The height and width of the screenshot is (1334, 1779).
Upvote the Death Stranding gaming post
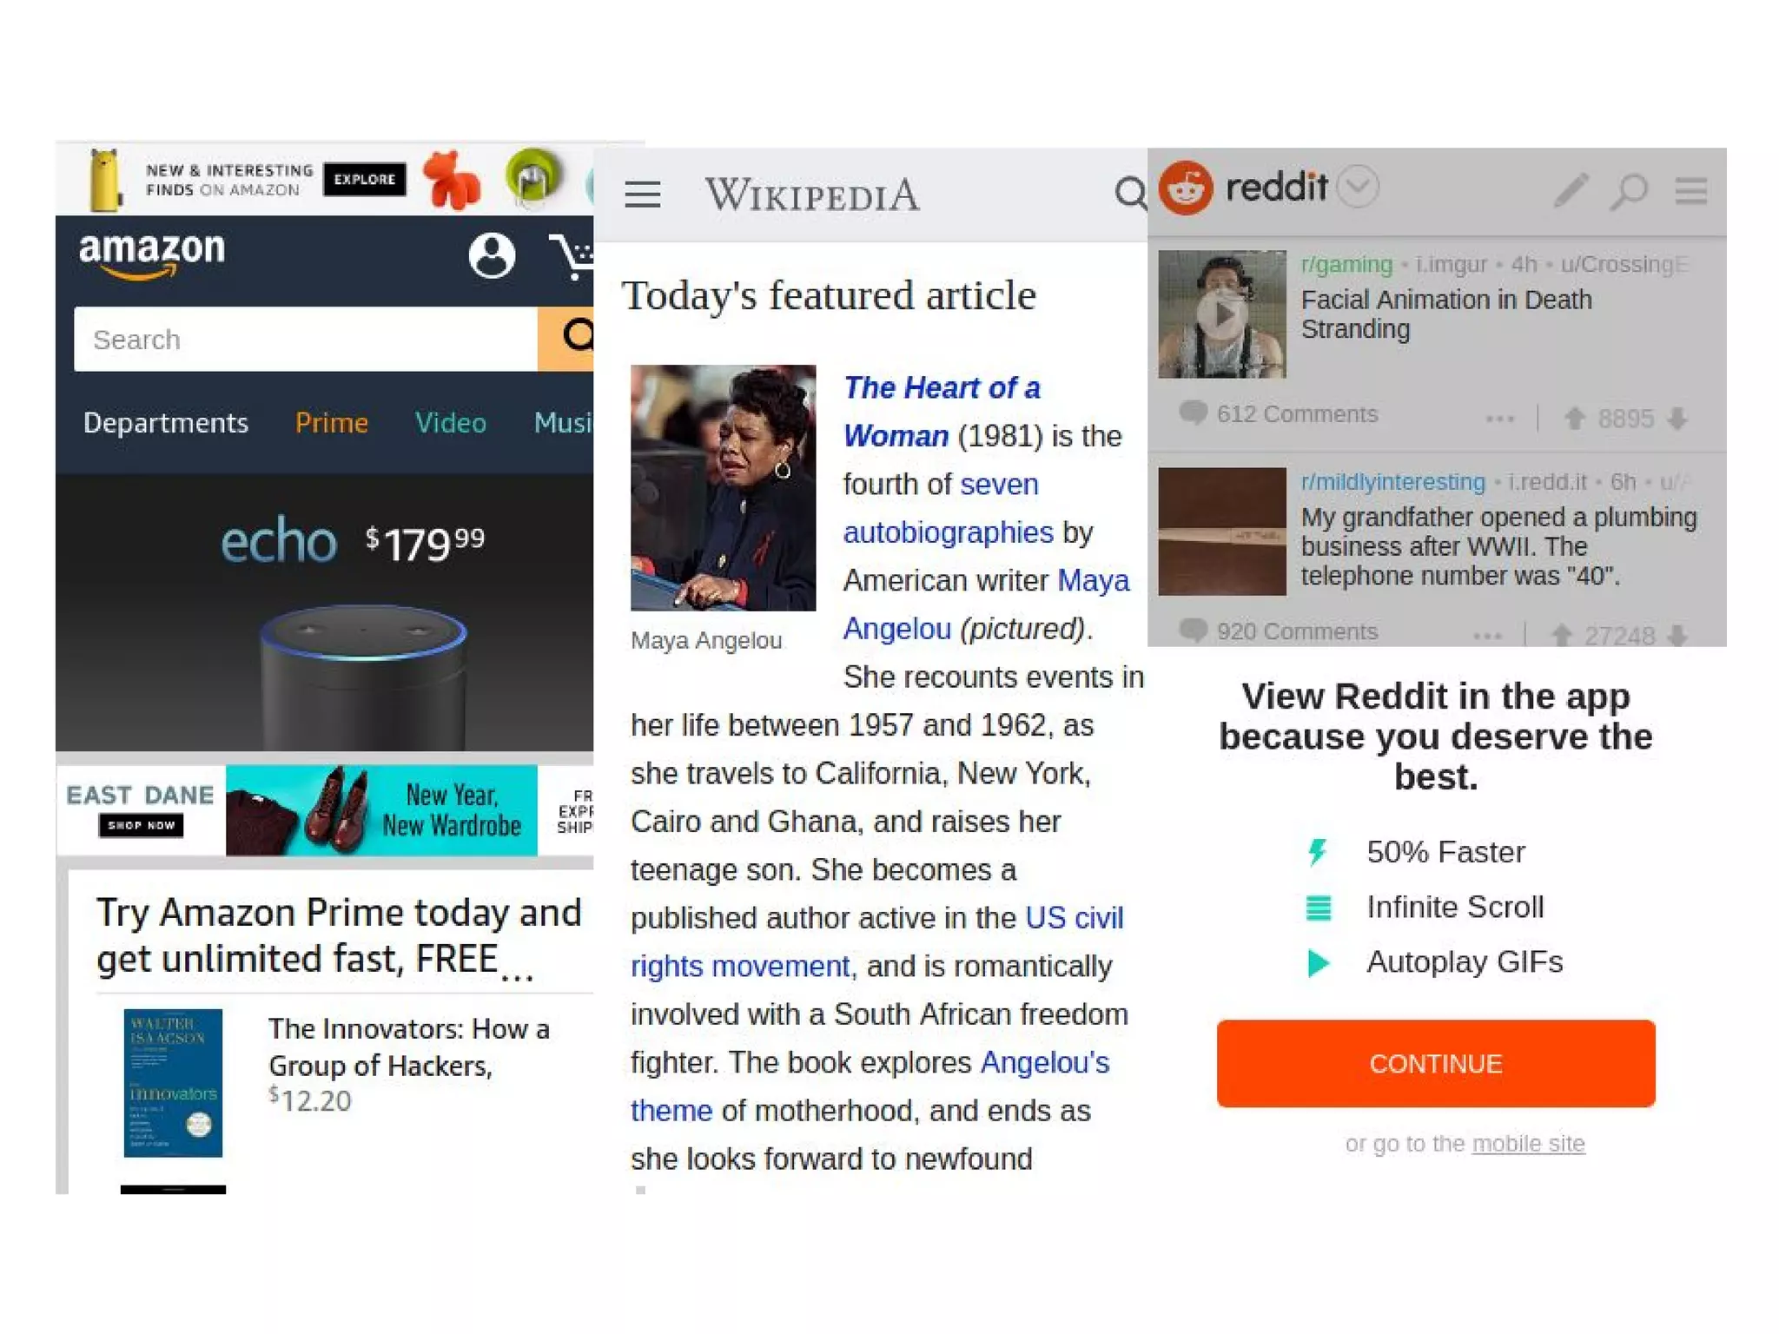click(x=1574, y=419)
